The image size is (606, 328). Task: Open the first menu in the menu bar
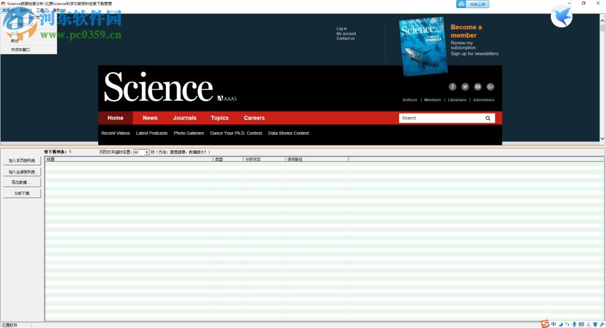(8, 10)
